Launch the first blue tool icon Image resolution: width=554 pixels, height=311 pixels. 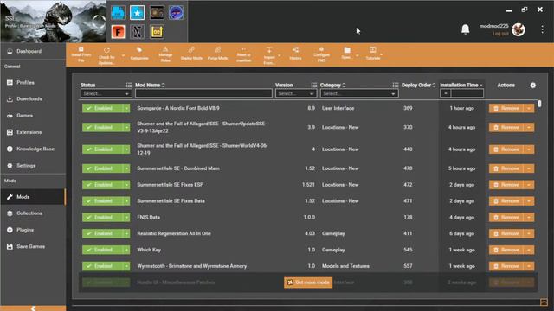coord(118,13)
